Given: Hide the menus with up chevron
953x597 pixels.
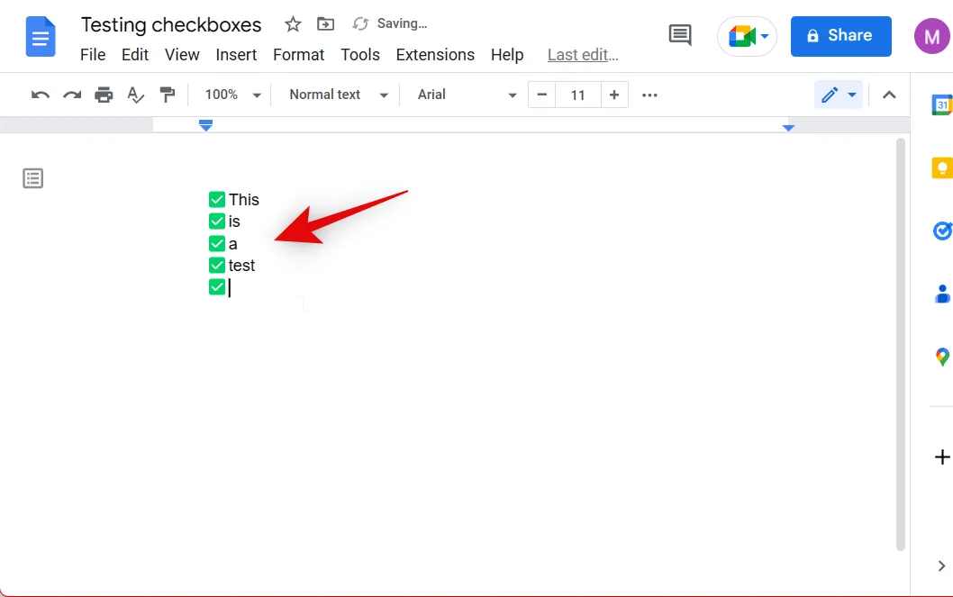Looking at the screenshot, I should 889,95.
